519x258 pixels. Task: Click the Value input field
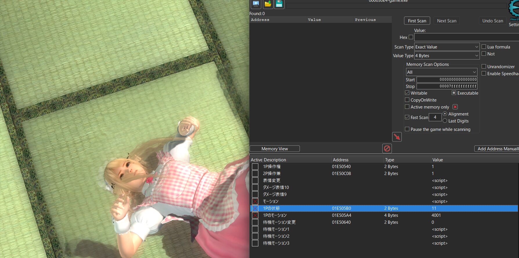click(x=466, y=37)
